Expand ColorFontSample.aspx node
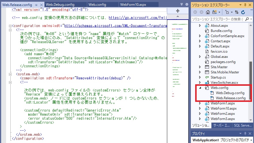 (200, 36)
